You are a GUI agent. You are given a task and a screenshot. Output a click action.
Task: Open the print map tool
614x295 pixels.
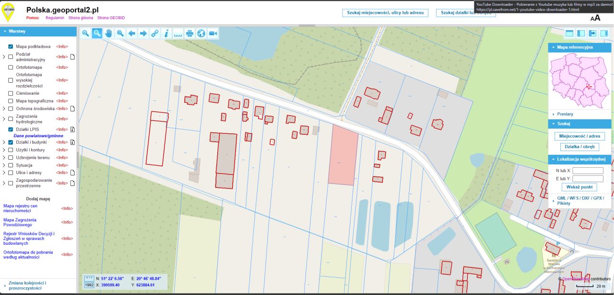click(x=189, y=33)
